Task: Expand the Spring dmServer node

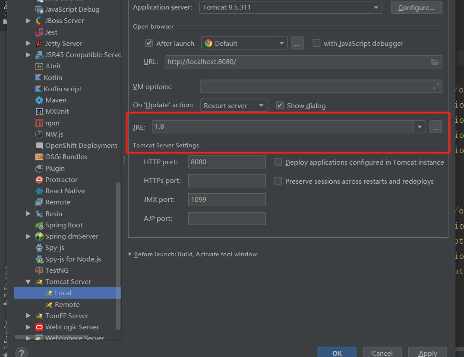Action: [28, 236]
